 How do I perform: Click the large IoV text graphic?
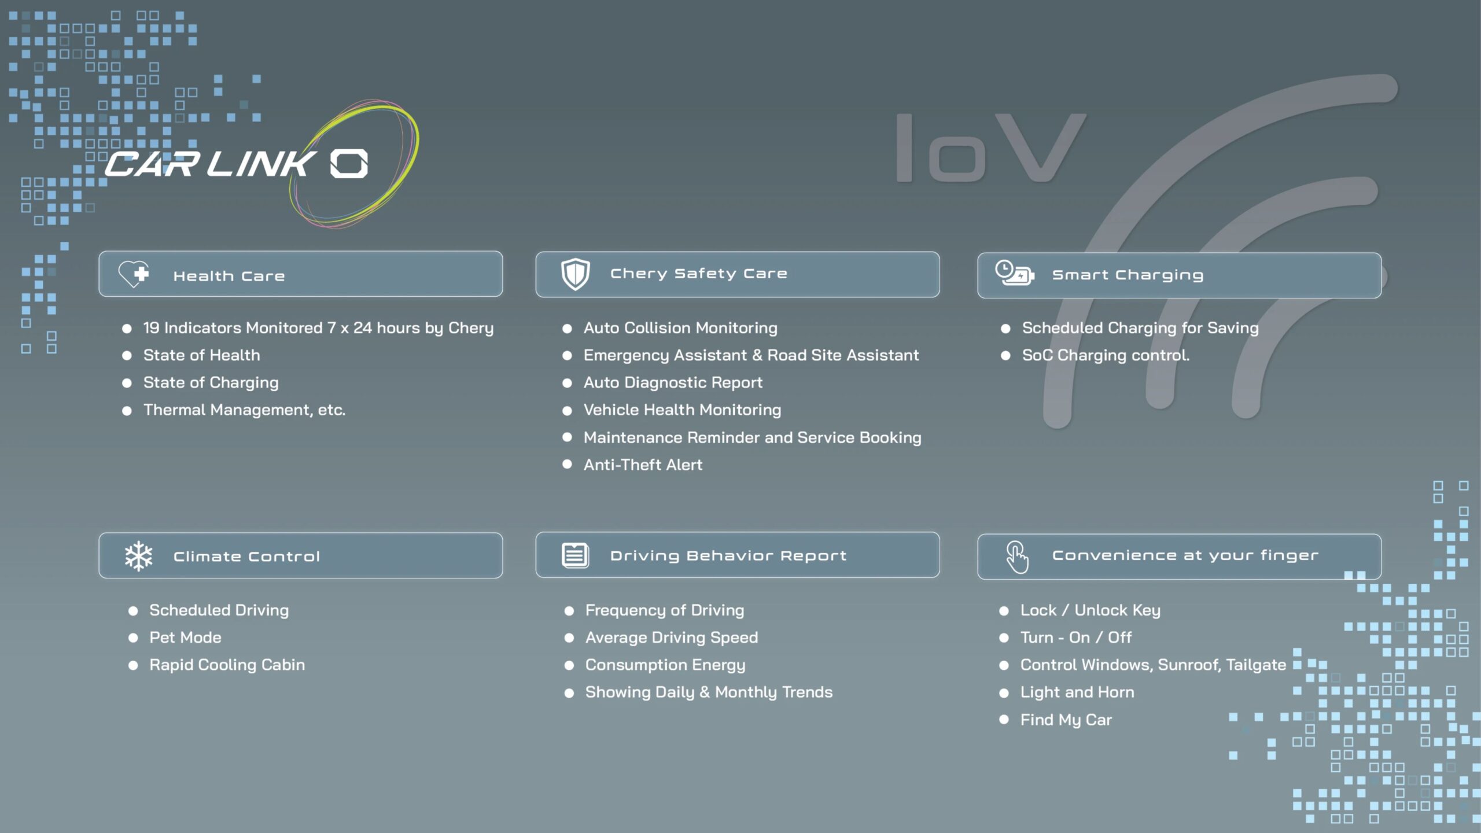click(x=990, y=148)
